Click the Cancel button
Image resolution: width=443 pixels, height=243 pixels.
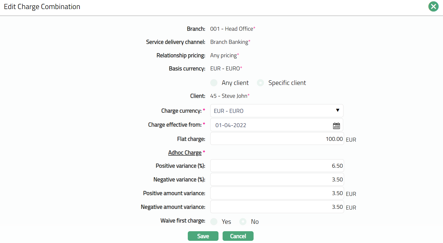[x=238, y=236]
